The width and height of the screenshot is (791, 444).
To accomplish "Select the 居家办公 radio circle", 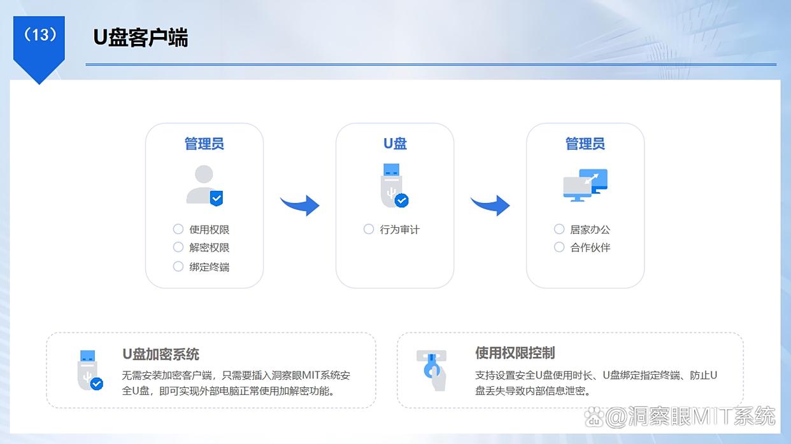I will click(x=559, y=229).
